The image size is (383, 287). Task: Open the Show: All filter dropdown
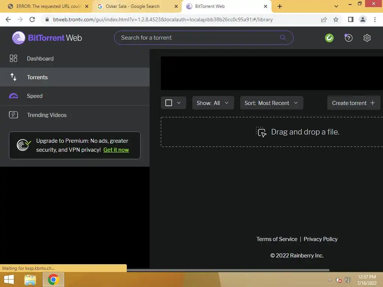[213, 103]
